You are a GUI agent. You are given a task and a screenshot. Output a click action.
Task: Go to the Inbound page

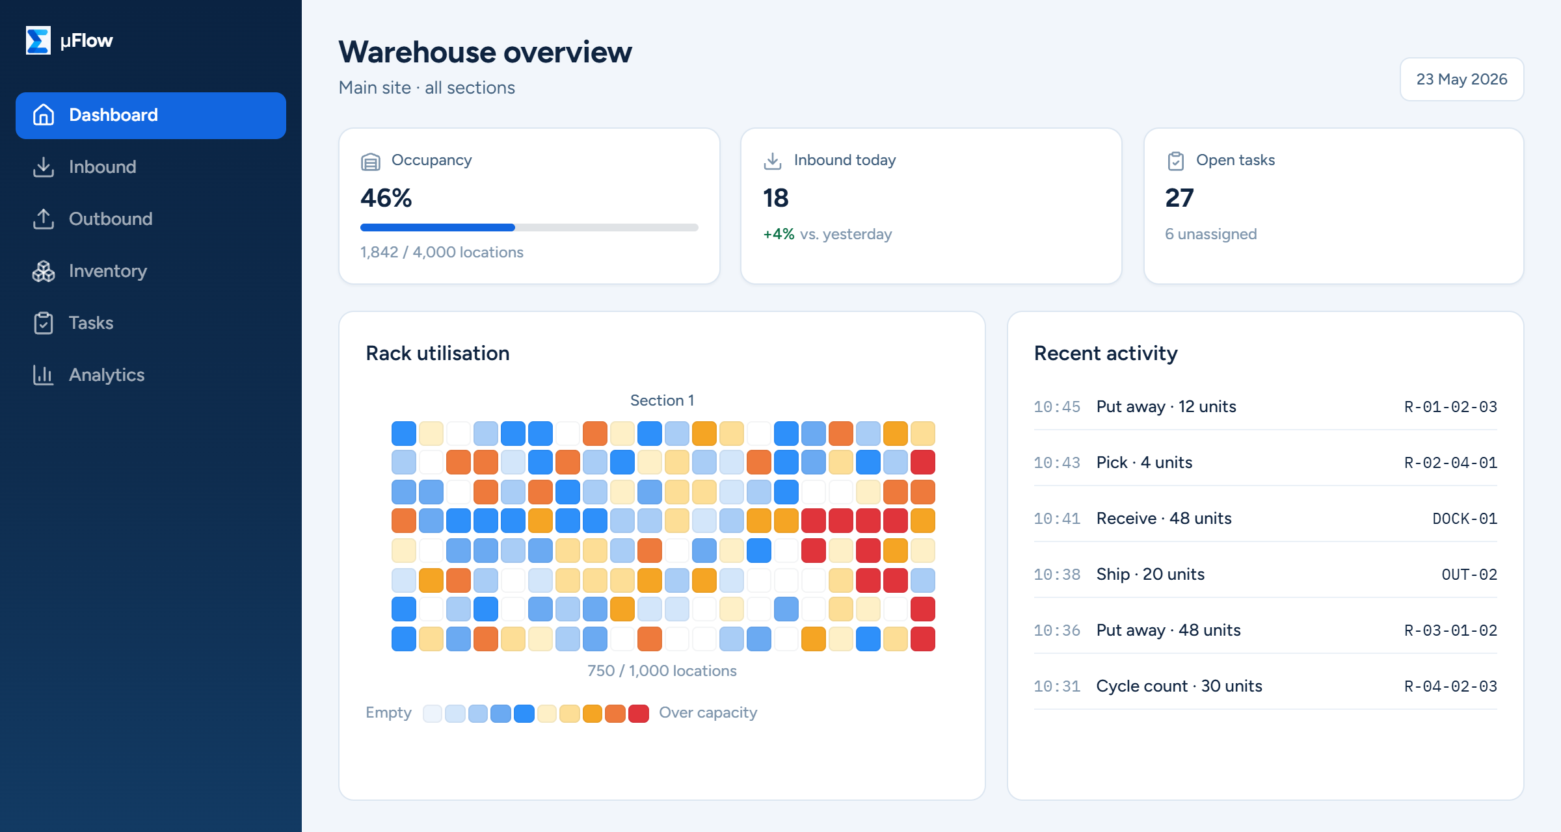[x=151, y=167]
